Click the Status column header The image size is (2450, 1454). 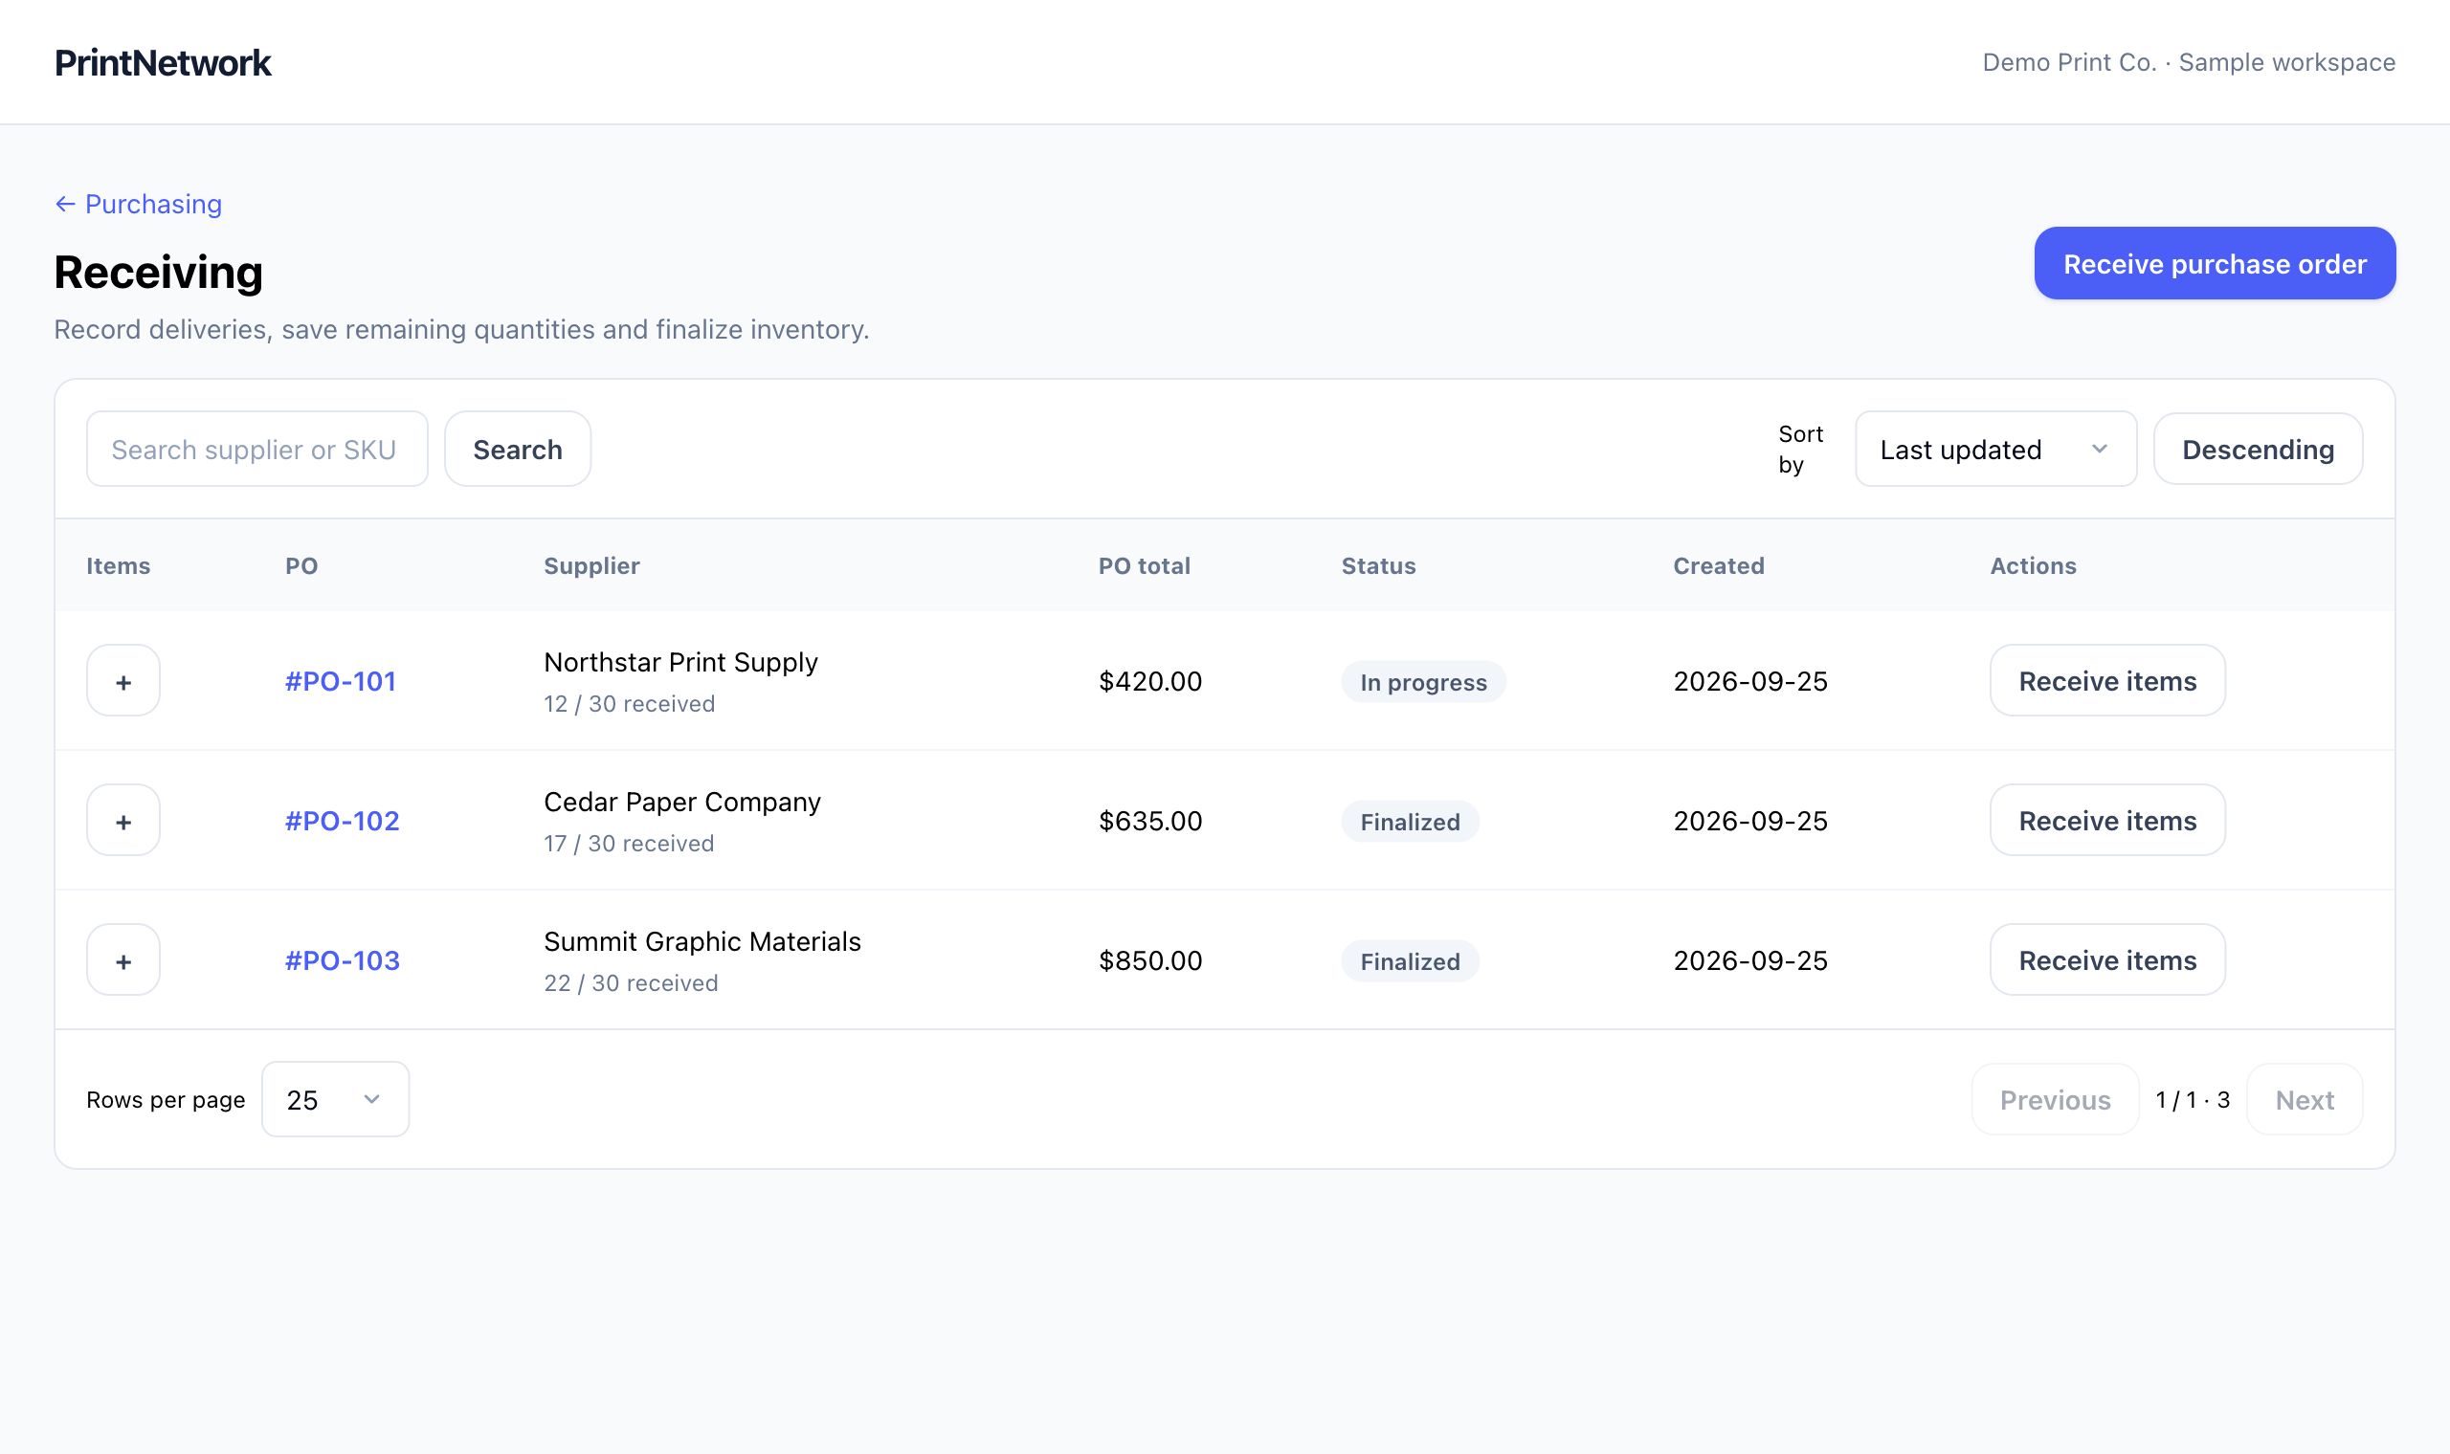1378,566
